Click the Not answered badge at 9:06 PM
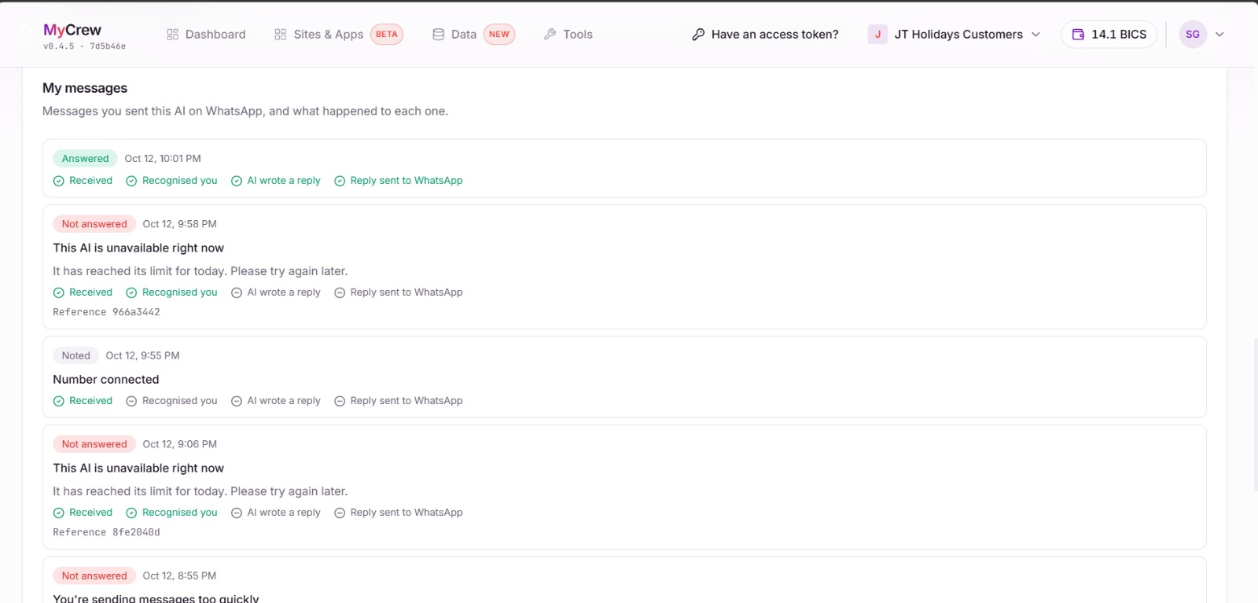1258x603 pixels. [x=94, y=444]
